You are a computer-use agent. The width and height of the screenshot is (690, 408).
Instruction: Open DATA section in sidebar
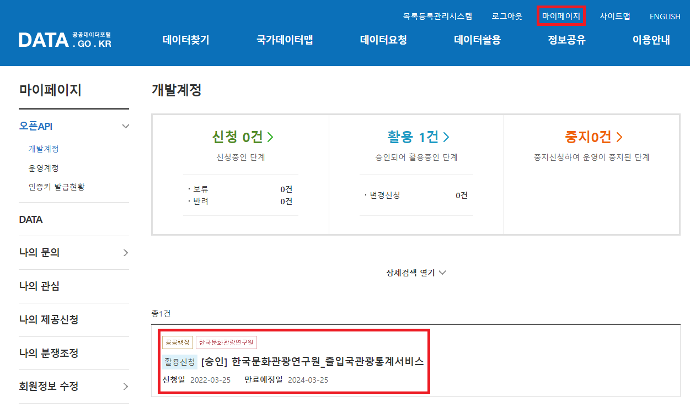[31, 220]
